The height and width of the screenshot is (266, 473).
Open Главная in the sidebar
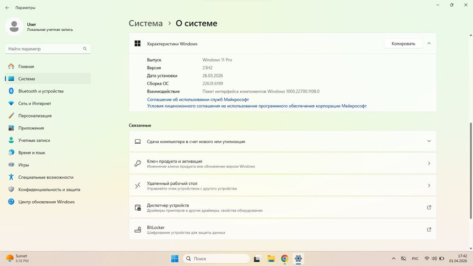[48, 66]
